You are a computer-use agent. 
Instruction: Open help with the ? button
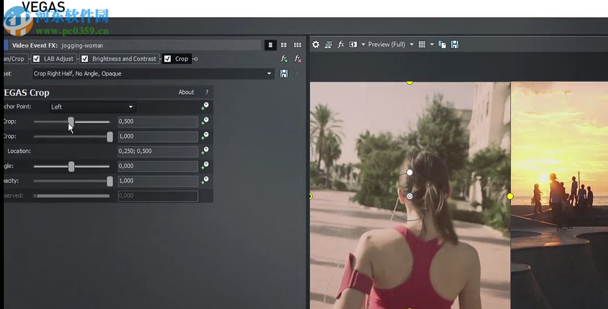pos(206,93)
